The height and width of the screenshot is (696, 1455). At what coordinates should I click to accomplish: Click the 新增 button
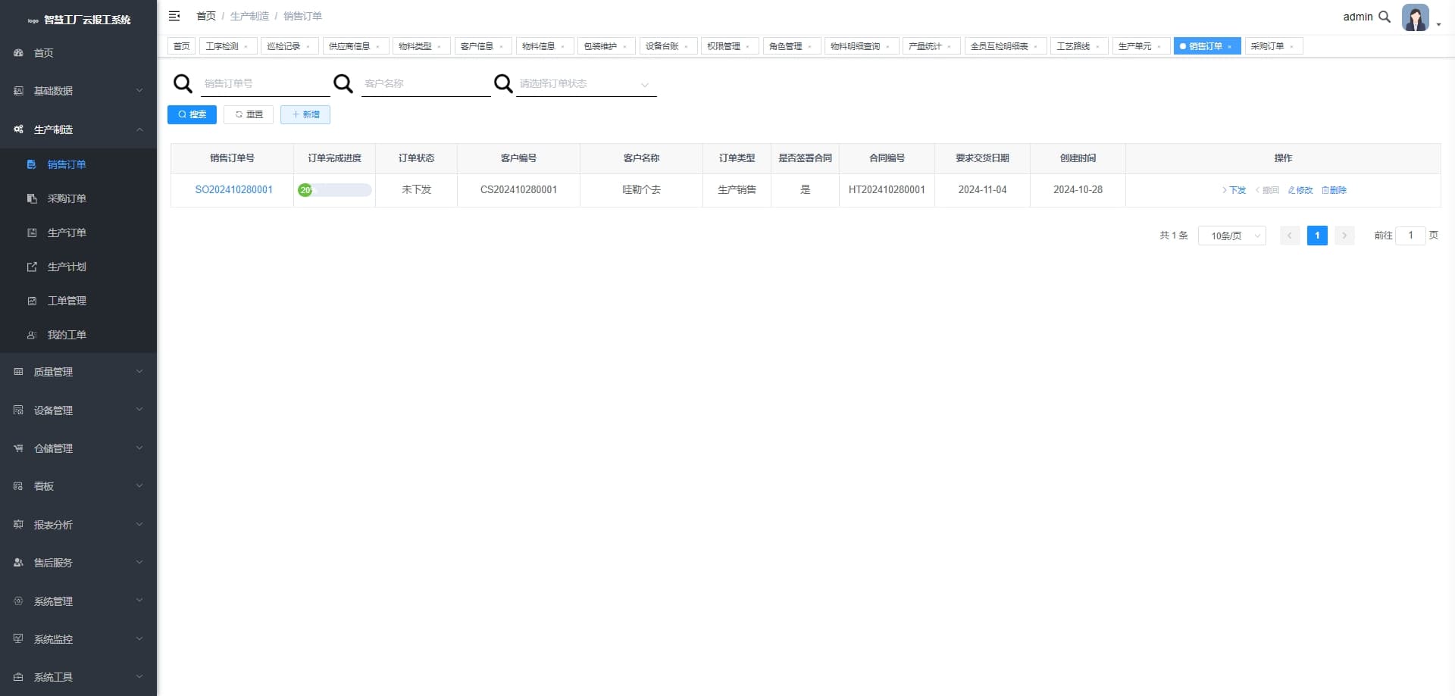305,114
